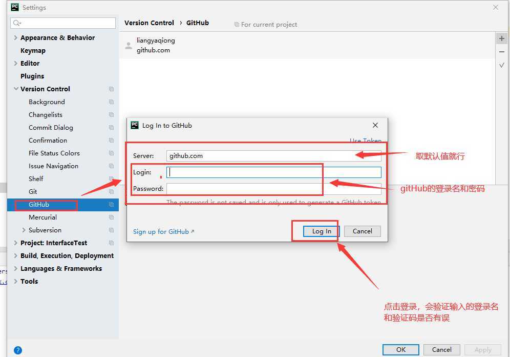Expand Build, Execution, Deployment section
The image size is (510, 357).
[x=15, y=256]
